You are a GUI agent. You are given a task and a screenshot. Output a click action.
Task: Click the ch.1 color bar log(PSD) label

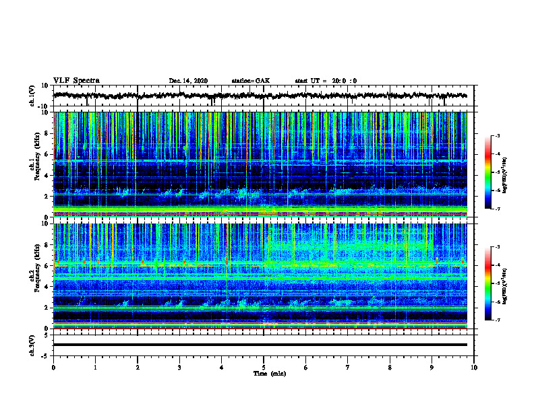[x=505, y=175]
